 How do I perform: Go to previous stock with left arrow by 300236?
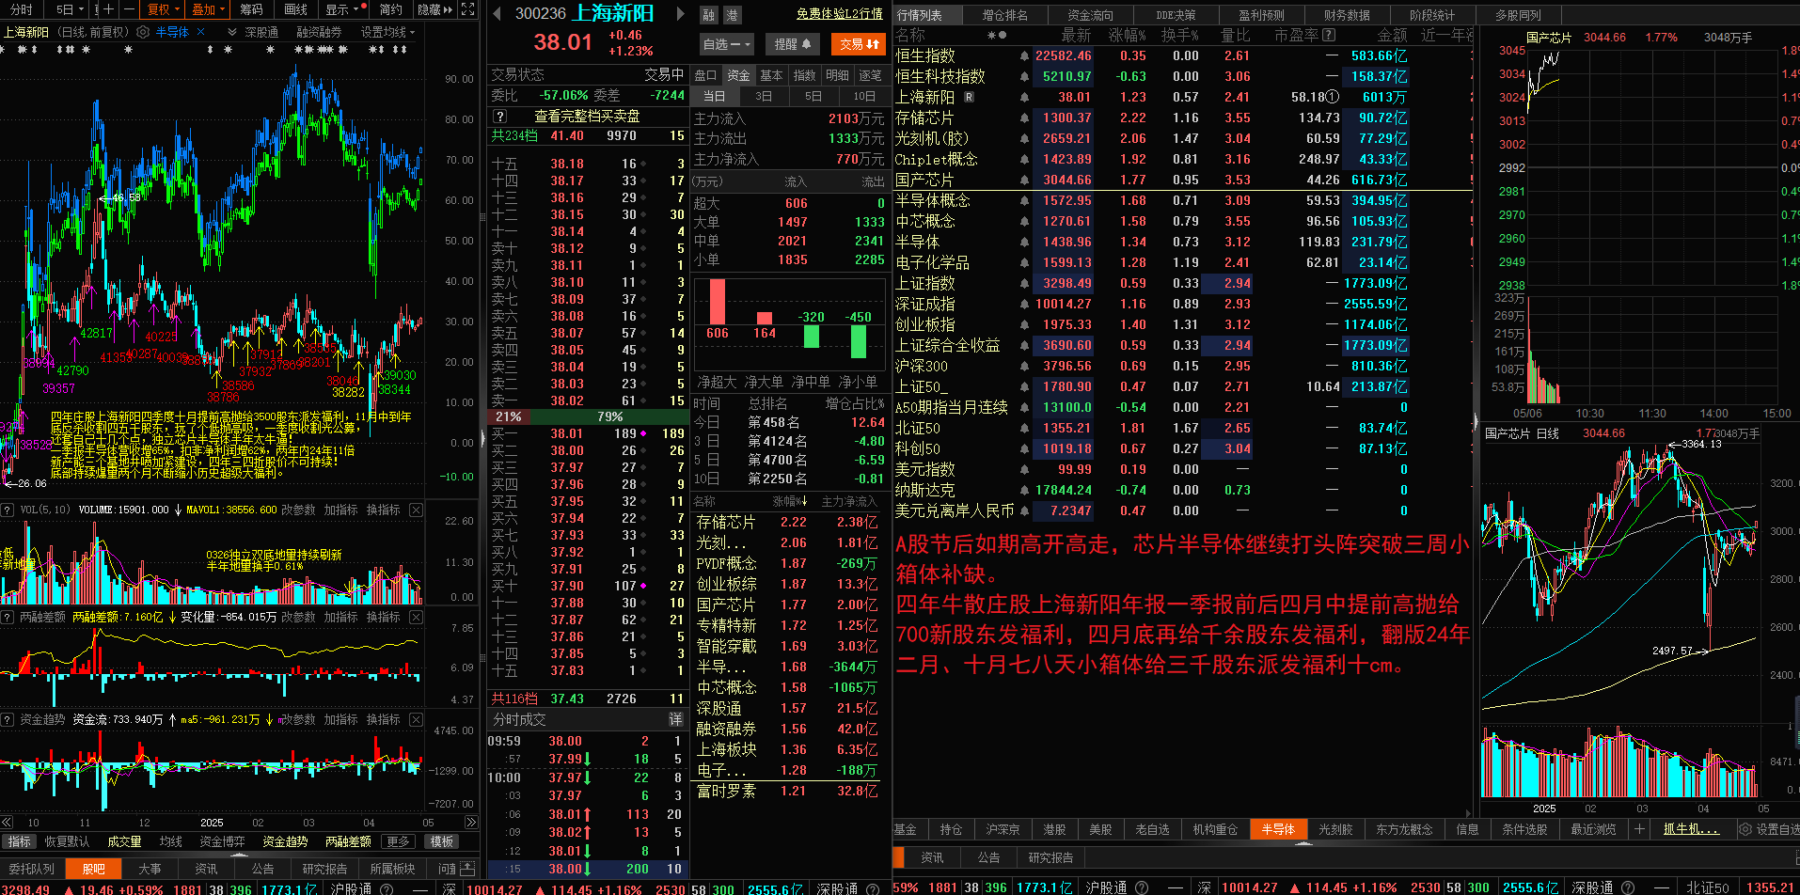(497, 13)
